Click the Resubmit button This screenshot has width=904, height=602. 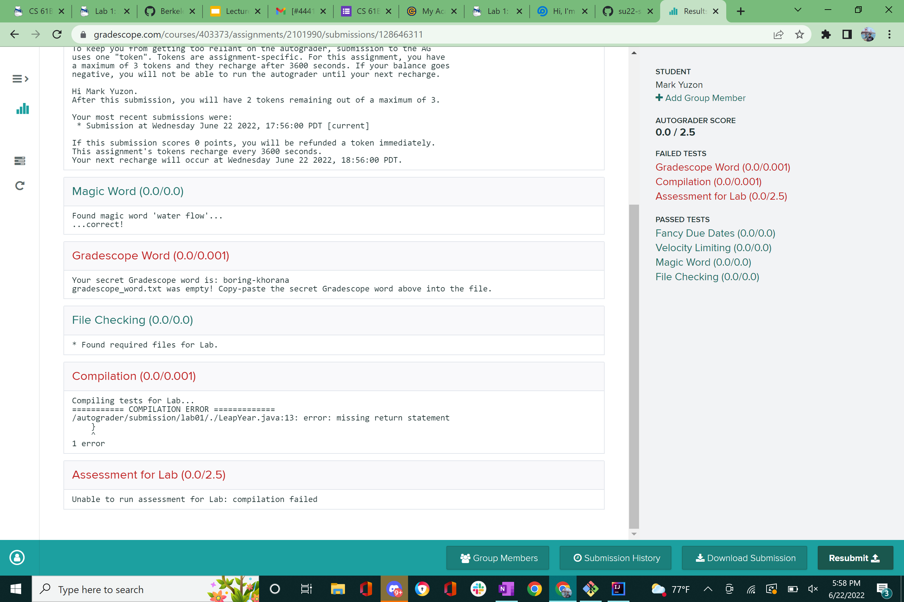855,558
